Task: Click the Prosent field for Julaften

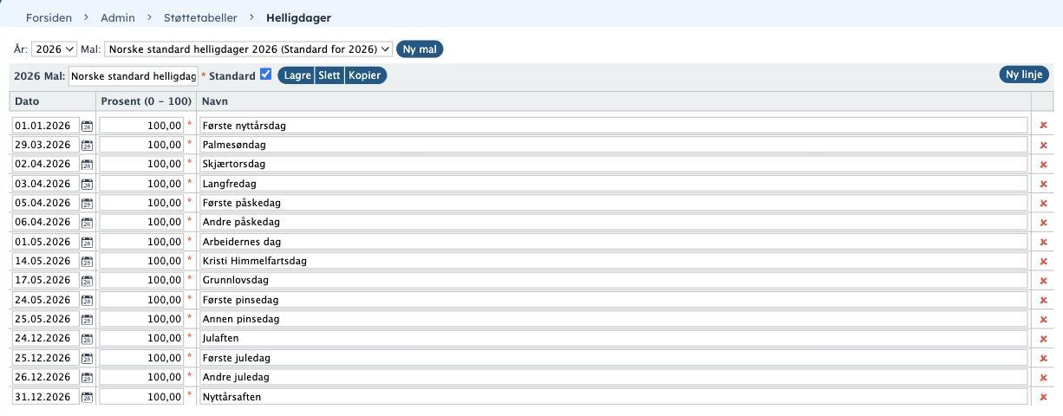Action: coord(142,339)
